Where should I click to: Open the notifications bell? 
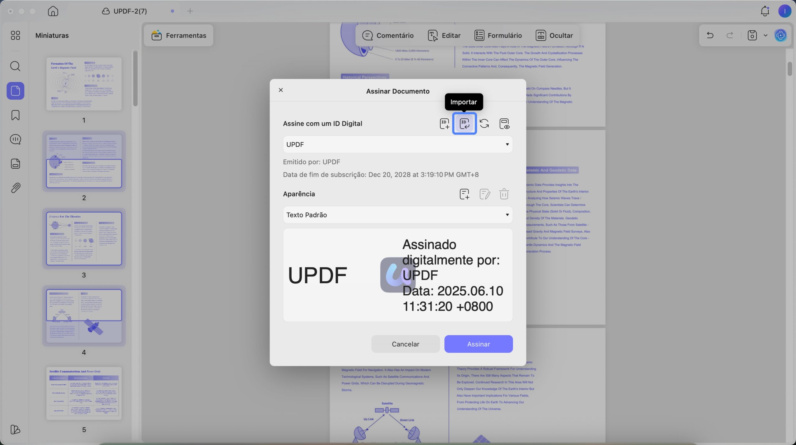(x=765, y=11)
